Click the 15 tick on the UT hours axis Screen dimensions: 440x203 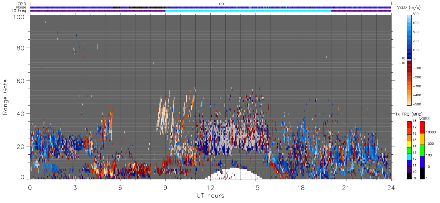coord(255,187)
